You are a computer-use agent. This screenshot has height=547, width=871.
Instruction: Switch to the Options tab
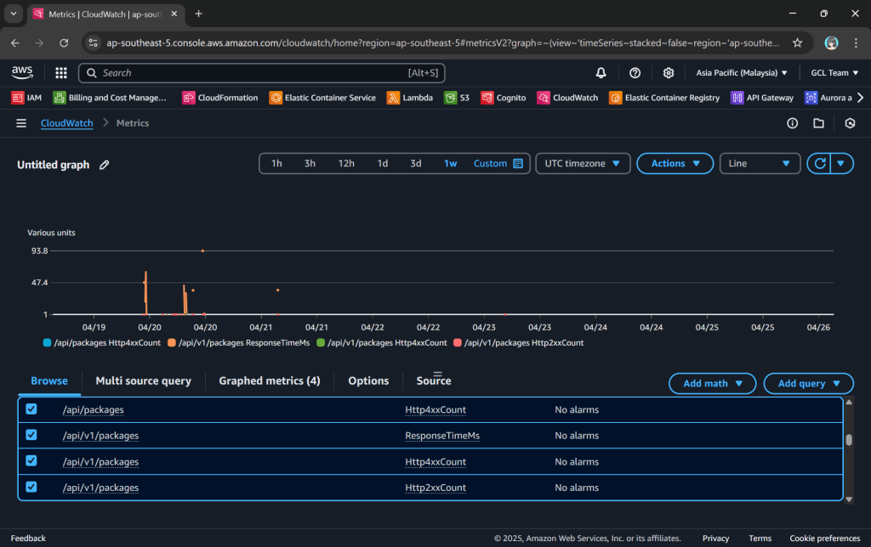point(368,381)
